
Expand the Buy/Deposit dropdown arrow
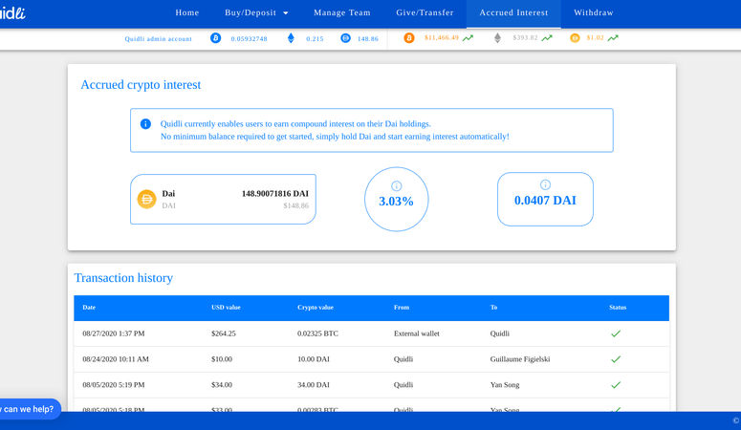tap(286, 13)
